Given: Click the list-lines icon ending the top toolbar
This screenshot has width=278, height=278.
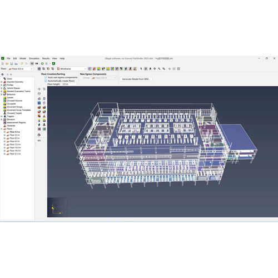Looking at the screenshot, I should pos(178,69).
